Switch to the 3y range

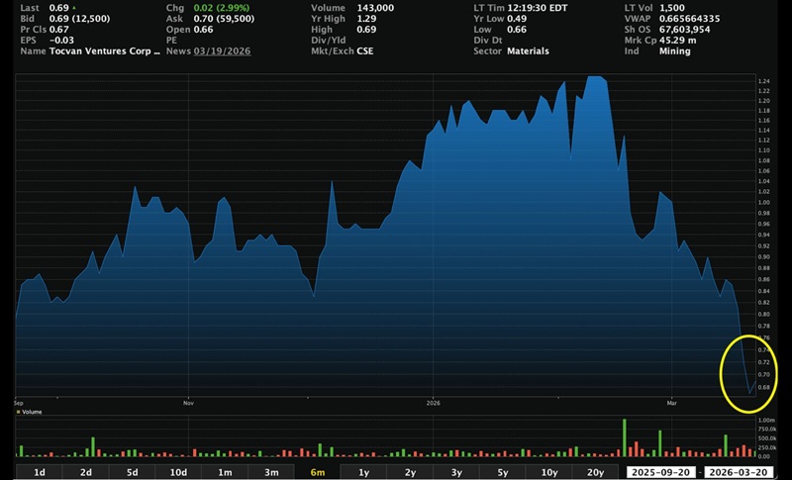coord(455,472)
